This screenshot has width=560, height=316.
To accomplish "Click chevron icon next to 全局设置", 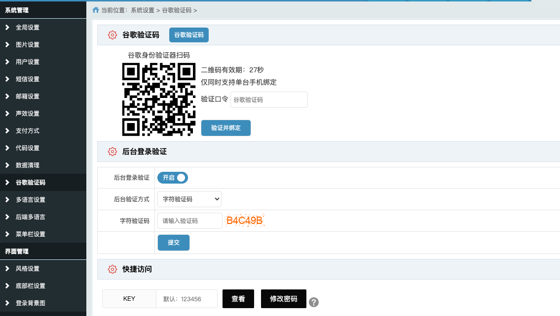I will [7, 28].
